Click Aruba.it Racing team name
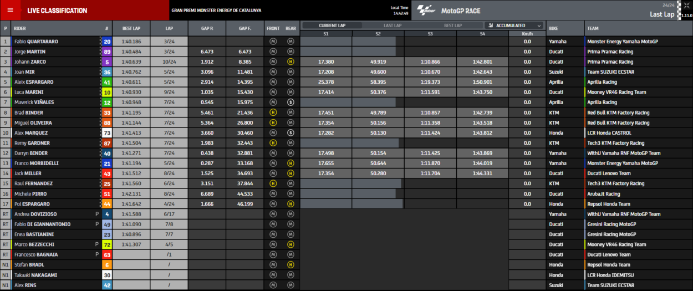The image size is (693, 291). (603, 194)
